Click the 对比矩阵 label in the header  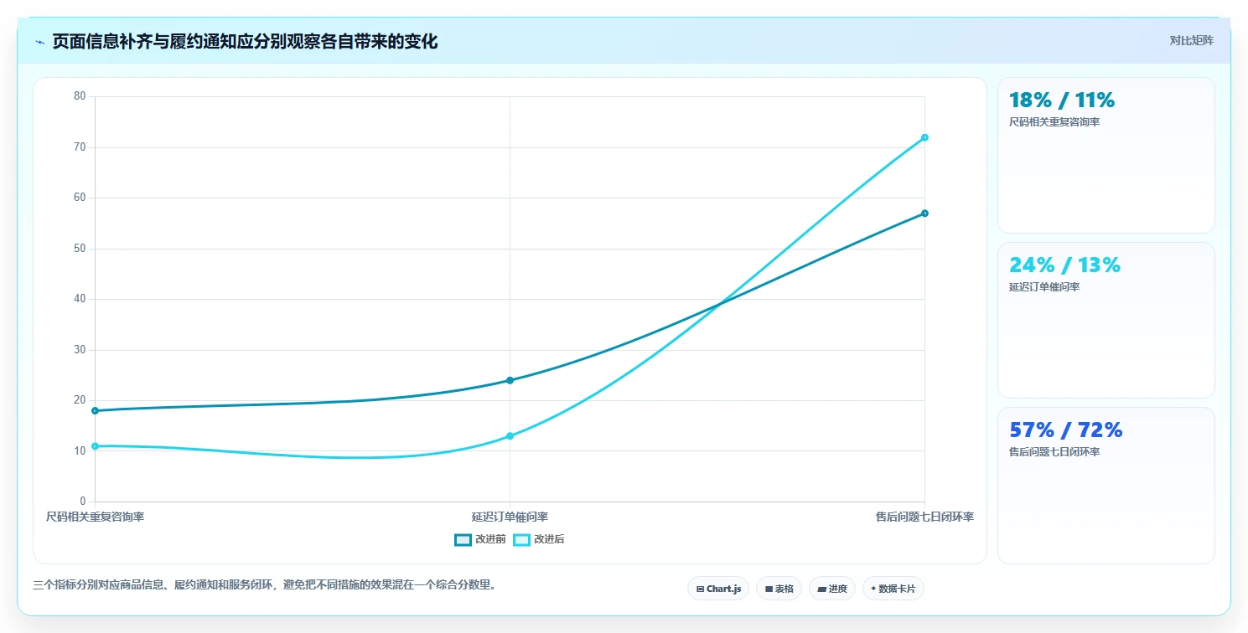pyautogui.click(x=1191, y=40)
